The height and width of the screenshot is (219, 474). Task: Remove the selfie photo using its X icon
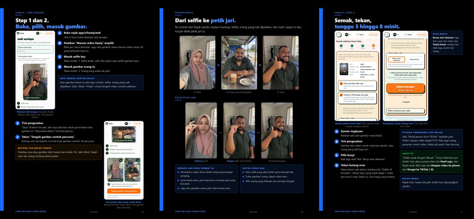121,160
